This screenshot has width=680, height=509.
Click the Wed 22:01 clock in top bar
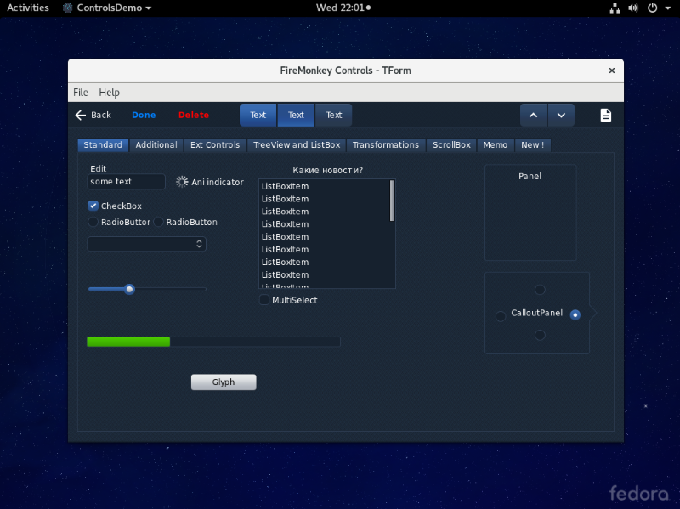(x=343, y=8)
